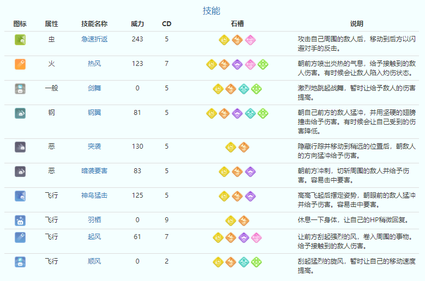Click the power value 81
Image resolution: width=425 pixels, height=281 pixels.
pyautogui.click(x=137, y=113)
